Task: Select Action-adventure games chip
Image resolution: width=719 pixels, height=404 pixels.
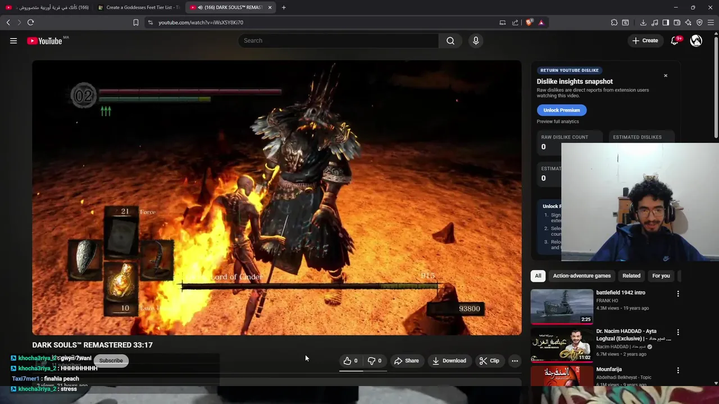Action: pyautogui.click(x=581, y=276)
